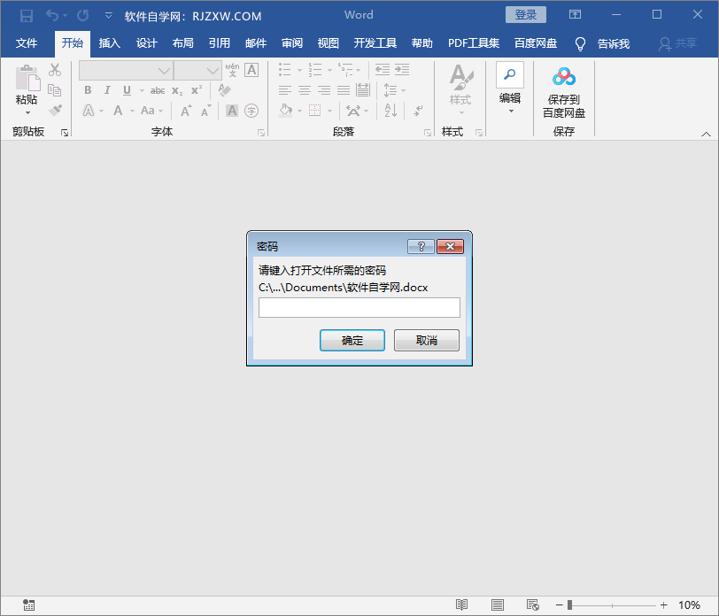Click the zoom in plus control
Screen dimensions: 719x616
point(662,605)
